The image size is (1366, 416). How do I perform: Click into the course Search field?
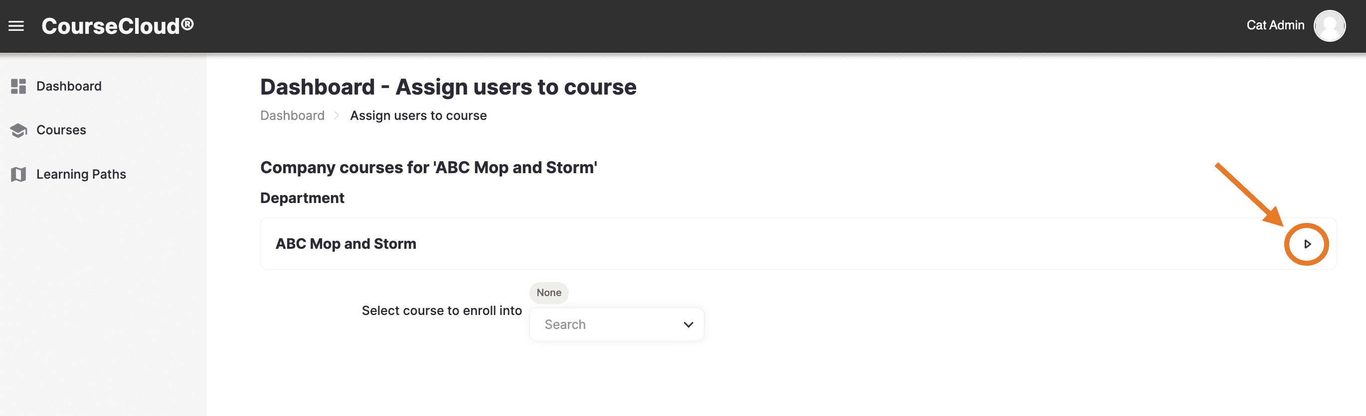(x=616, y=324)
